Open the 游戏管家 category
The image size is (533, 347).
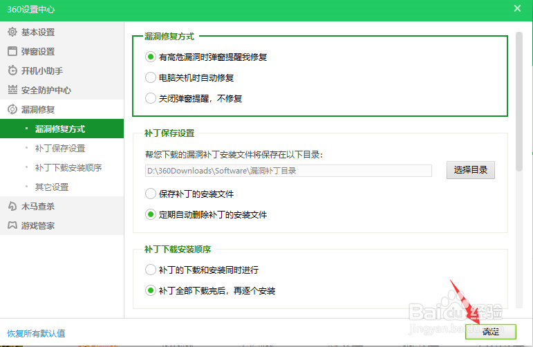(x=62, y=225)
